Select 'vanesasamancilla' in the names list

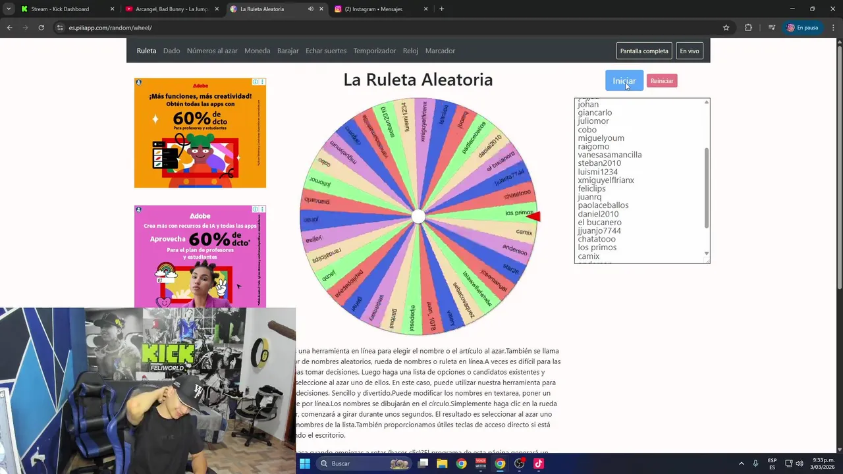[x=609, y=155]
